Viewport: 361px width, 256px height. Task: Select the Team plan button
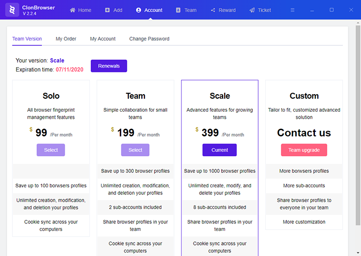click(135, 150)
